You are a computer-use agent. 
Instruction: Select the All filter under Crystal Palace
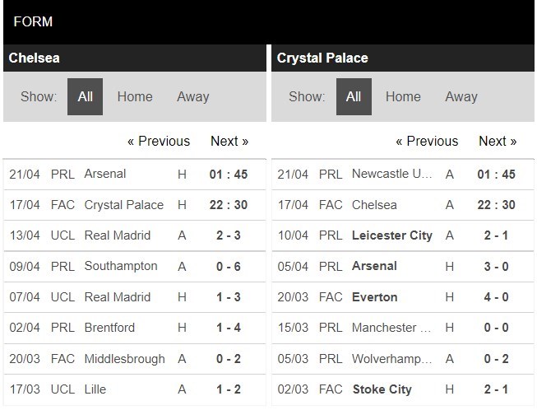coord(354,96)
